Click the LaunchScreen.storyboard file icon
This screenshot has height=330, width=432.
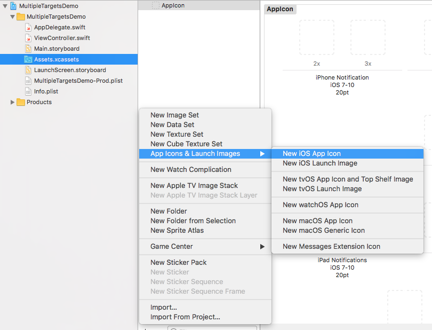point(28,70)
